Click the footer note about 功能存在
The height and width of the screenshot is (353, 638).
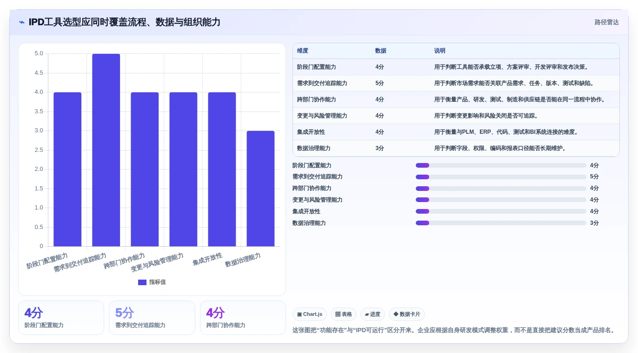pyautogui.click(x=455, y=330)
